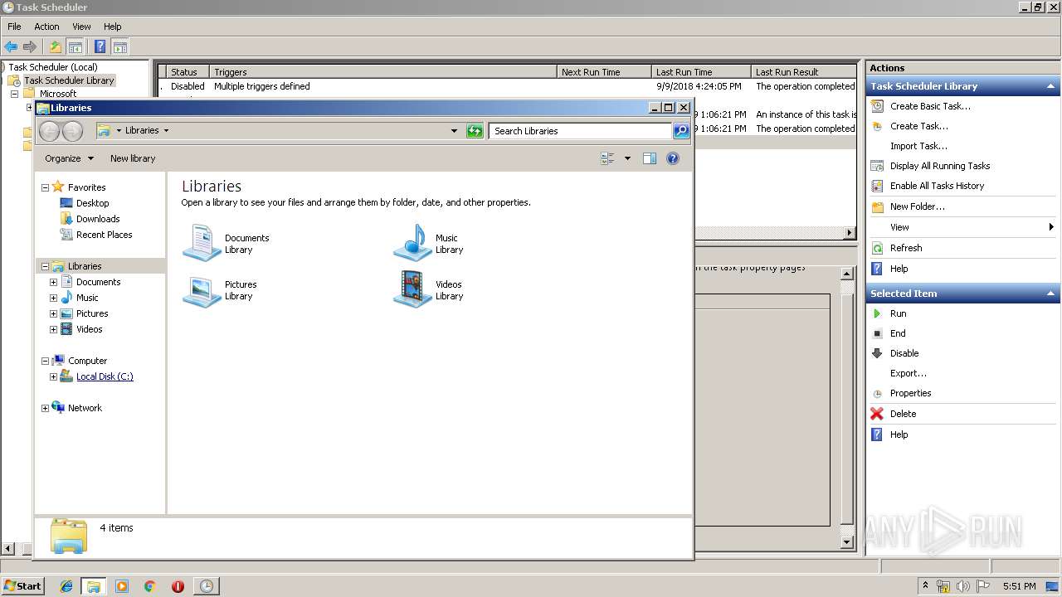Click the red Delete action
This screenshot has width=1062, height=597.
(903, 414)
